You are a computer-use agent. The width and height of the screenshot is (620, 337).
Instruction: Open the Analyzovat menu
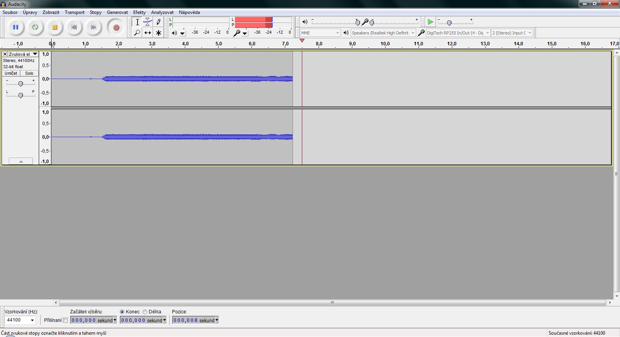tap(162, 12)
